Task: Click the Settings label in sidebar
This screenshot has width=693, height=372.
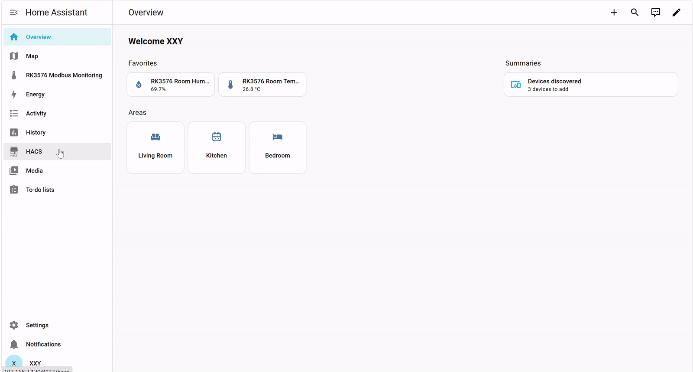Action: click(x=37, y=325)
